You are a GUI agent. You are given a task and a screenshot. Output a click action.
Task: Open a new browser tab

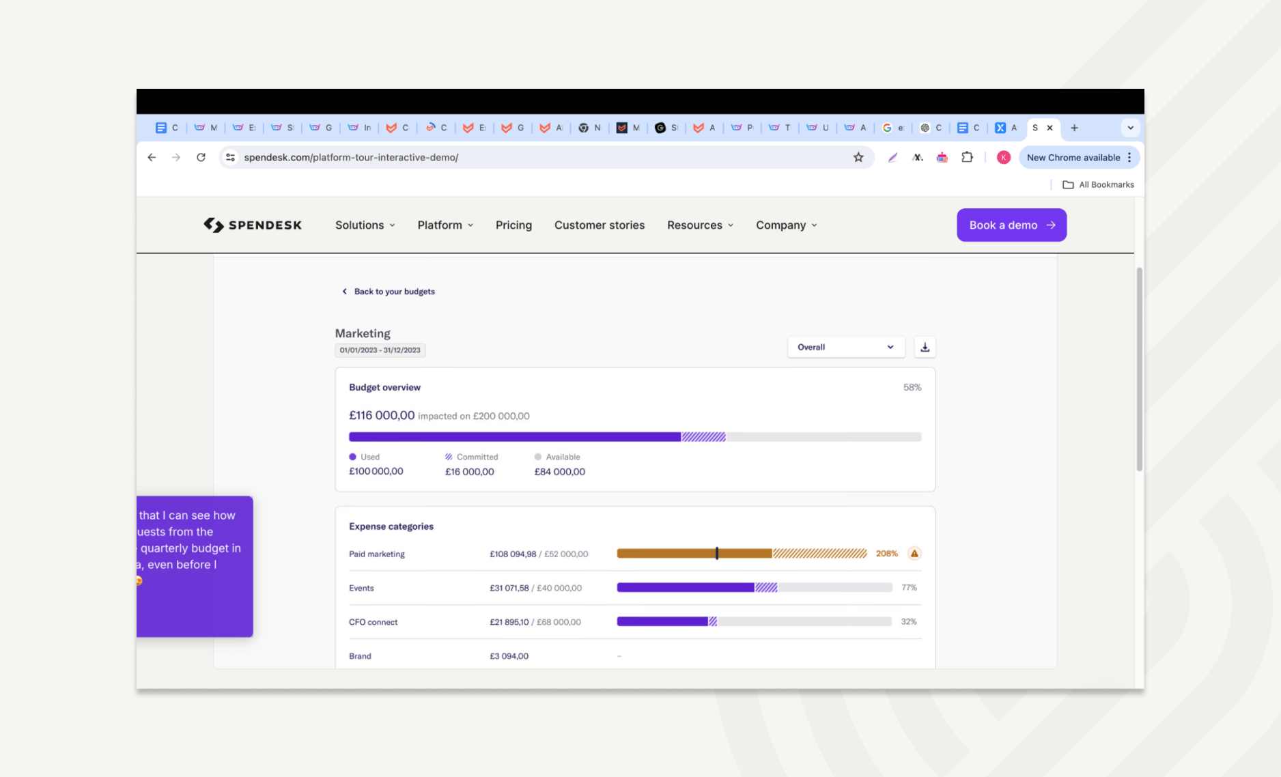point(1074,128)
